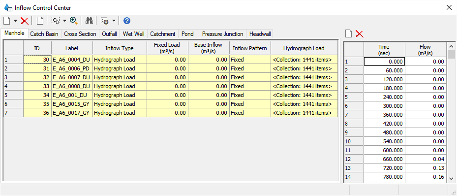Screen dimensions: 457x196
Task: Click Inflow Pattern cell for ID 32
Action: (250, 77)
